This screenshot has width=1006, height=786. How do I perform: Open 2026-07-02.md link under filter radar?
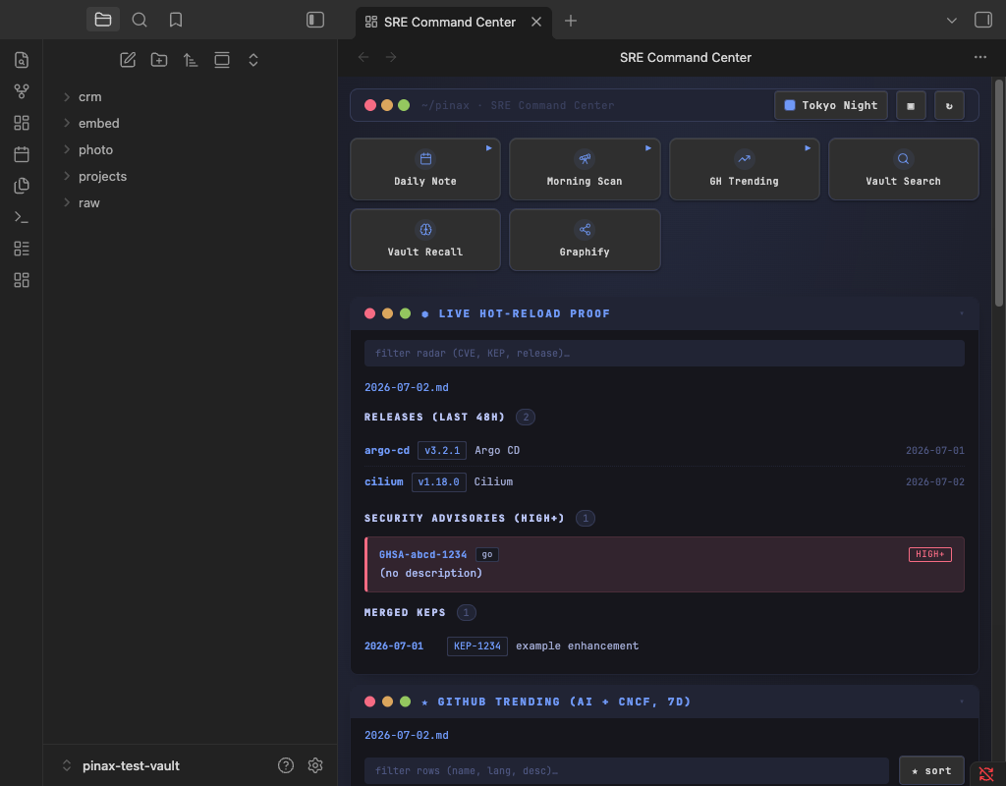(406, 387)
